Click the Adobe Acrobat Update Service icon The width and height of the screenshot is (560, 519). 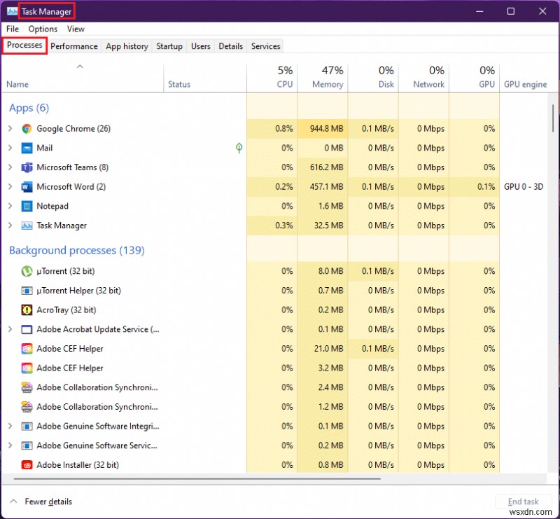(27, 329)
